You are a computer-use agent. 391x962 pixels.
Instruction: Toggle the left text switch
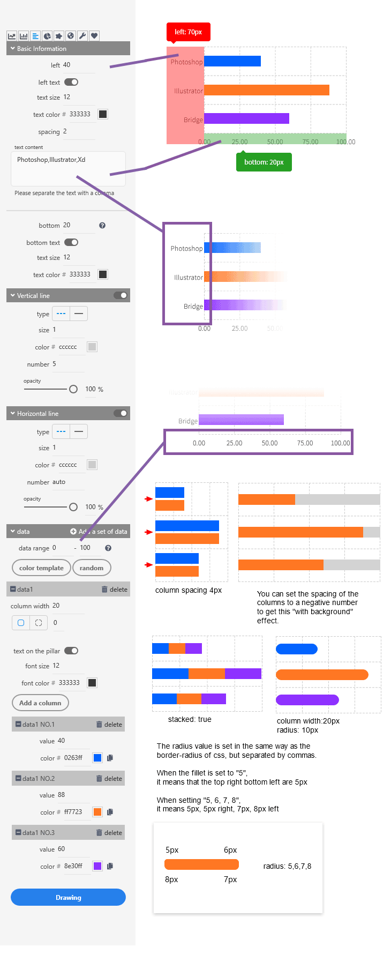pyautogui.click(x=71, y=82)
